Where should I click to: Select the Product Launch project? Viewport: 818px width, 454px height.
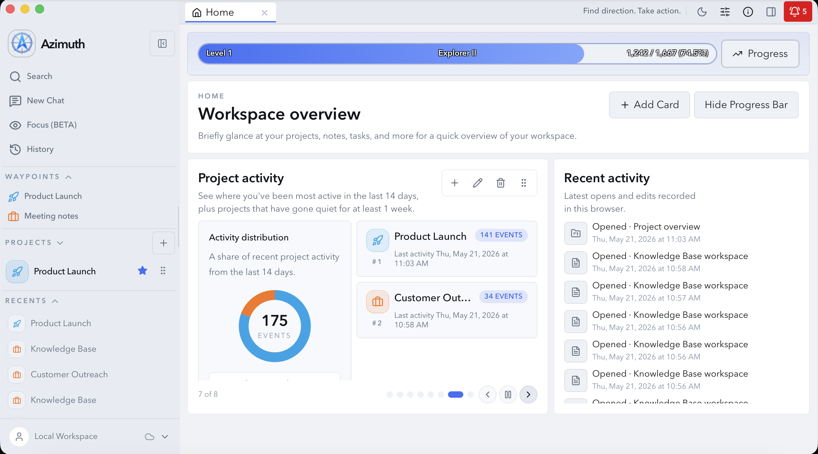65,271
